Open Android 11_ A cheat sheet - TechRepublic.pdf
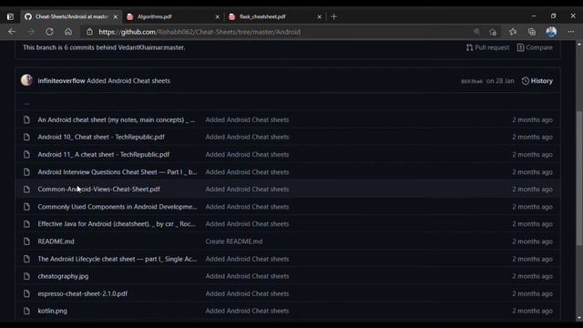Viewport: 583px width, 328px height. click(x=103, y=154)
